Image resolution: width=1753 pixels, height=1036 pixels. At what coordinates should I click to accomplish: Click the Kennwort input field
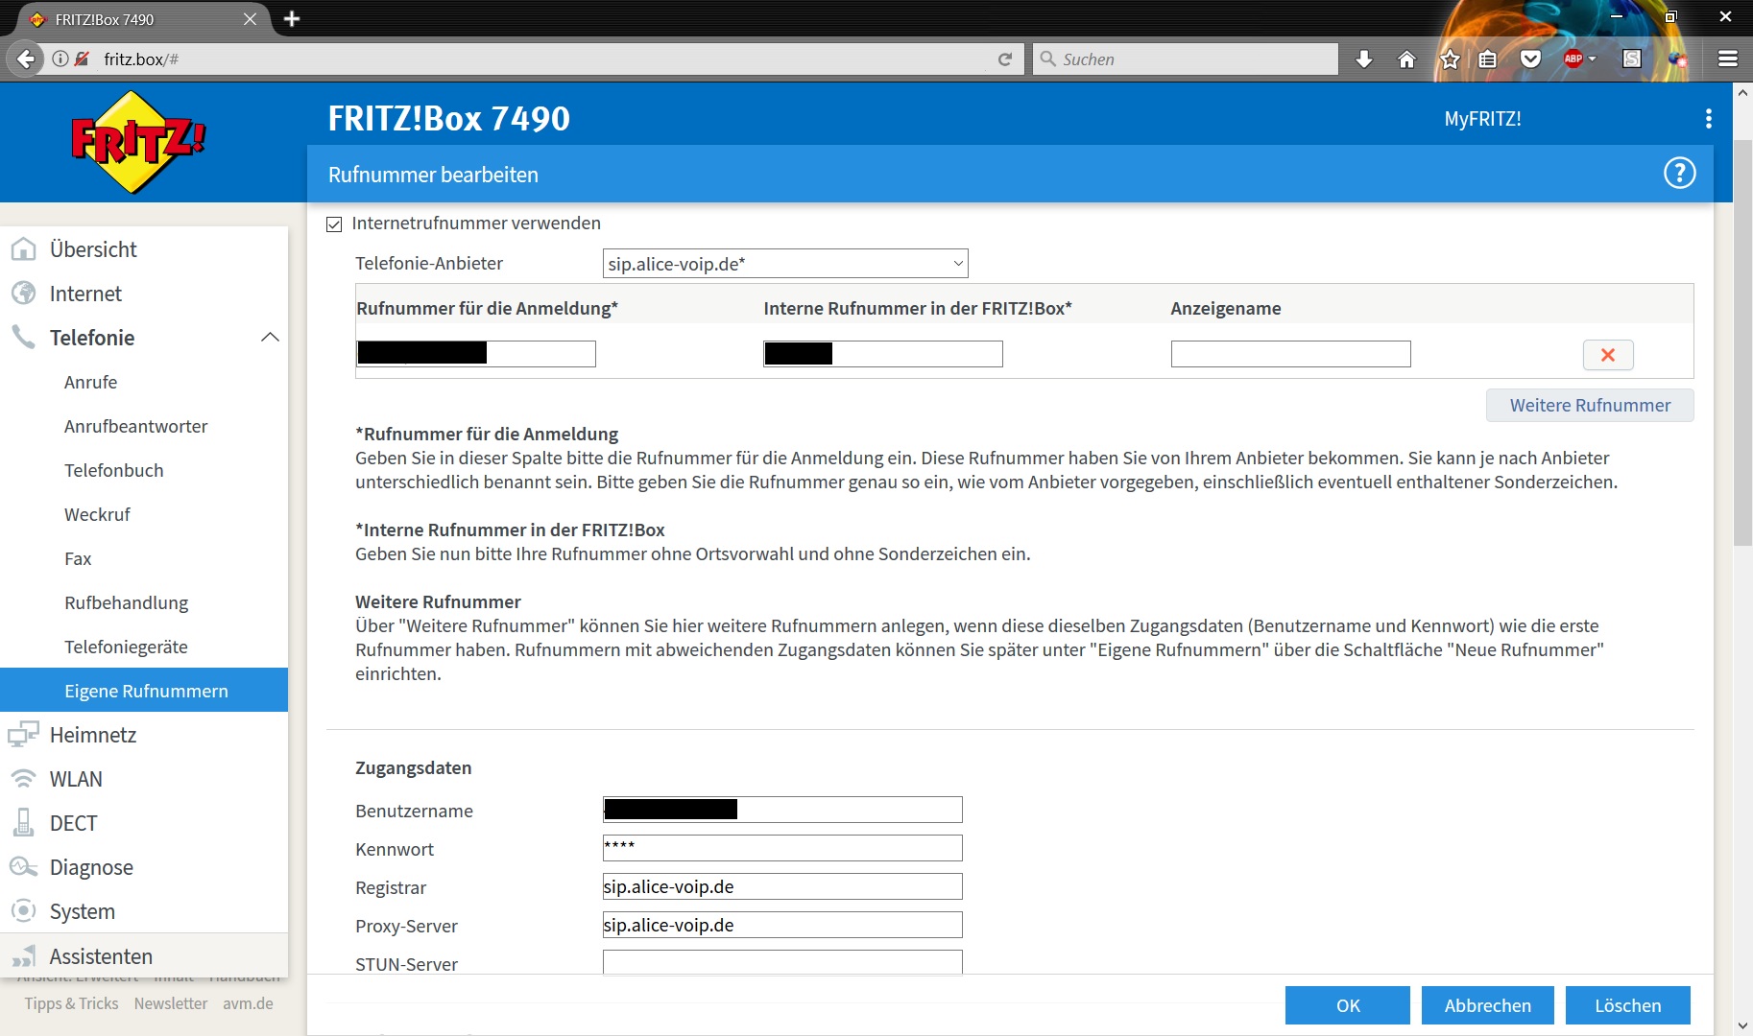point(782,848)
